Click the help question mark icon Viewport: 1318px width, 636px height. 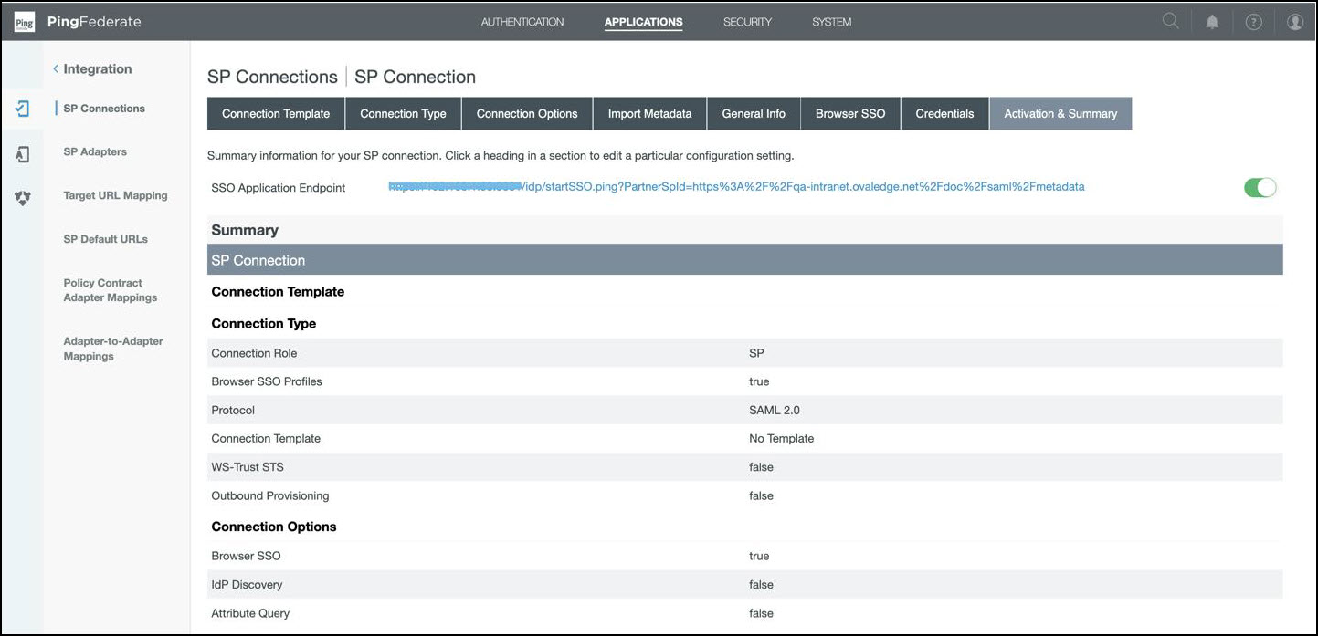(1253, 22)
